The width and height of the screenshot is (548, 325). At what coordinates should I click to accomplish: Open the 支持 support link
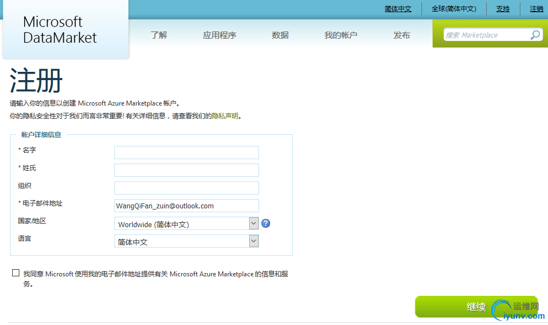coord(503,9)
